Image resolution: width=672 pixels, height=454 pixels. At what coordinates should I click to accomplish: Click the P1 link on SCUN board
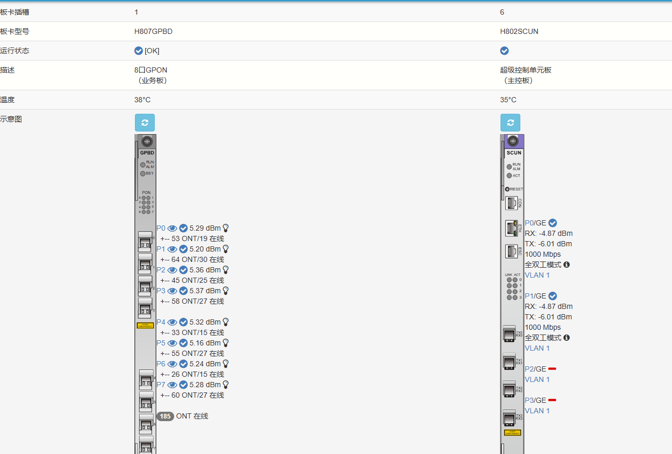(529, 296)
